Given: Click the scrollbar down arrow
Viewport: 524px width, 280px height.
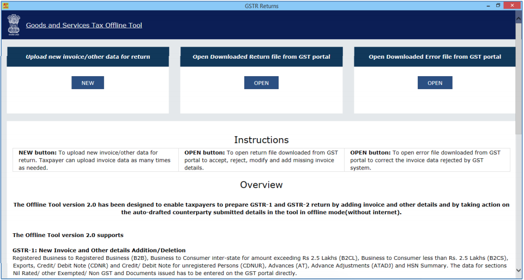Looking at the screenshot, I should (519, 270).
